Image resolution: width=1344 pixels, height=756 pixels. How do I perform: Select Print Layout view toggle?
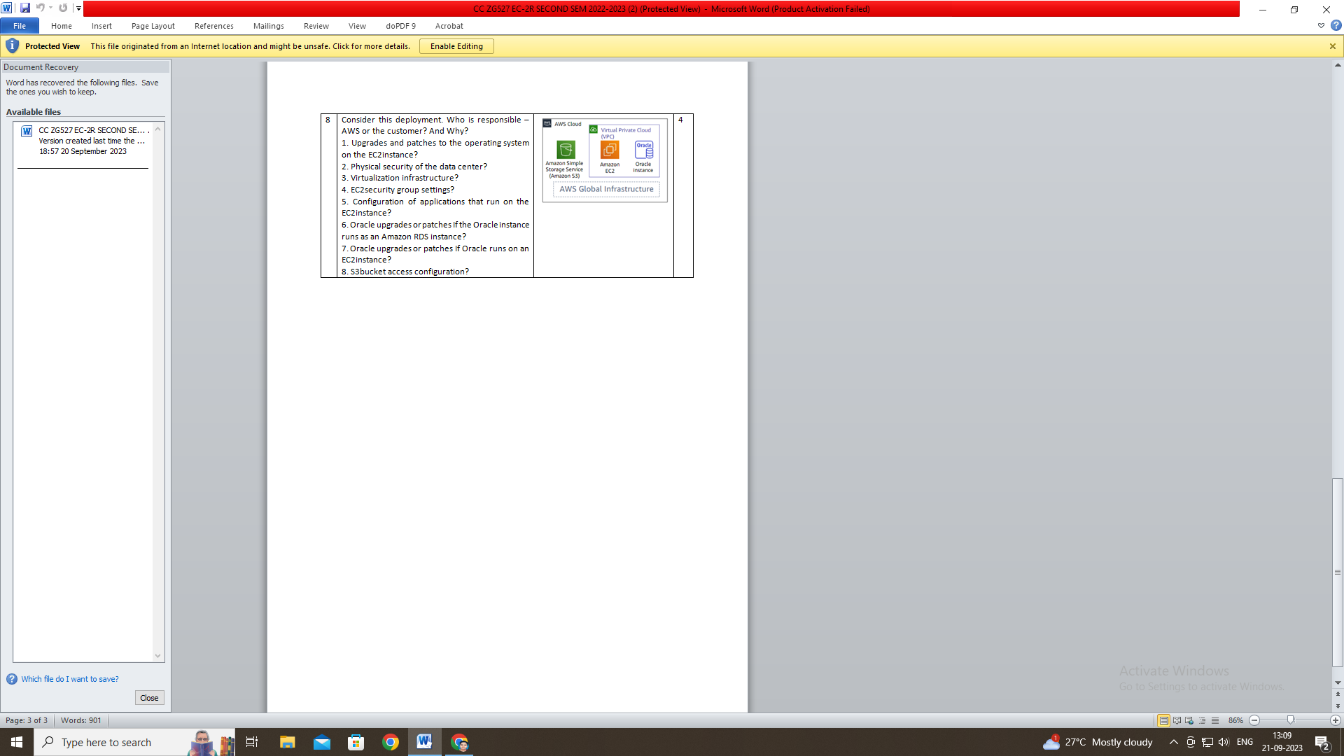1163,720
